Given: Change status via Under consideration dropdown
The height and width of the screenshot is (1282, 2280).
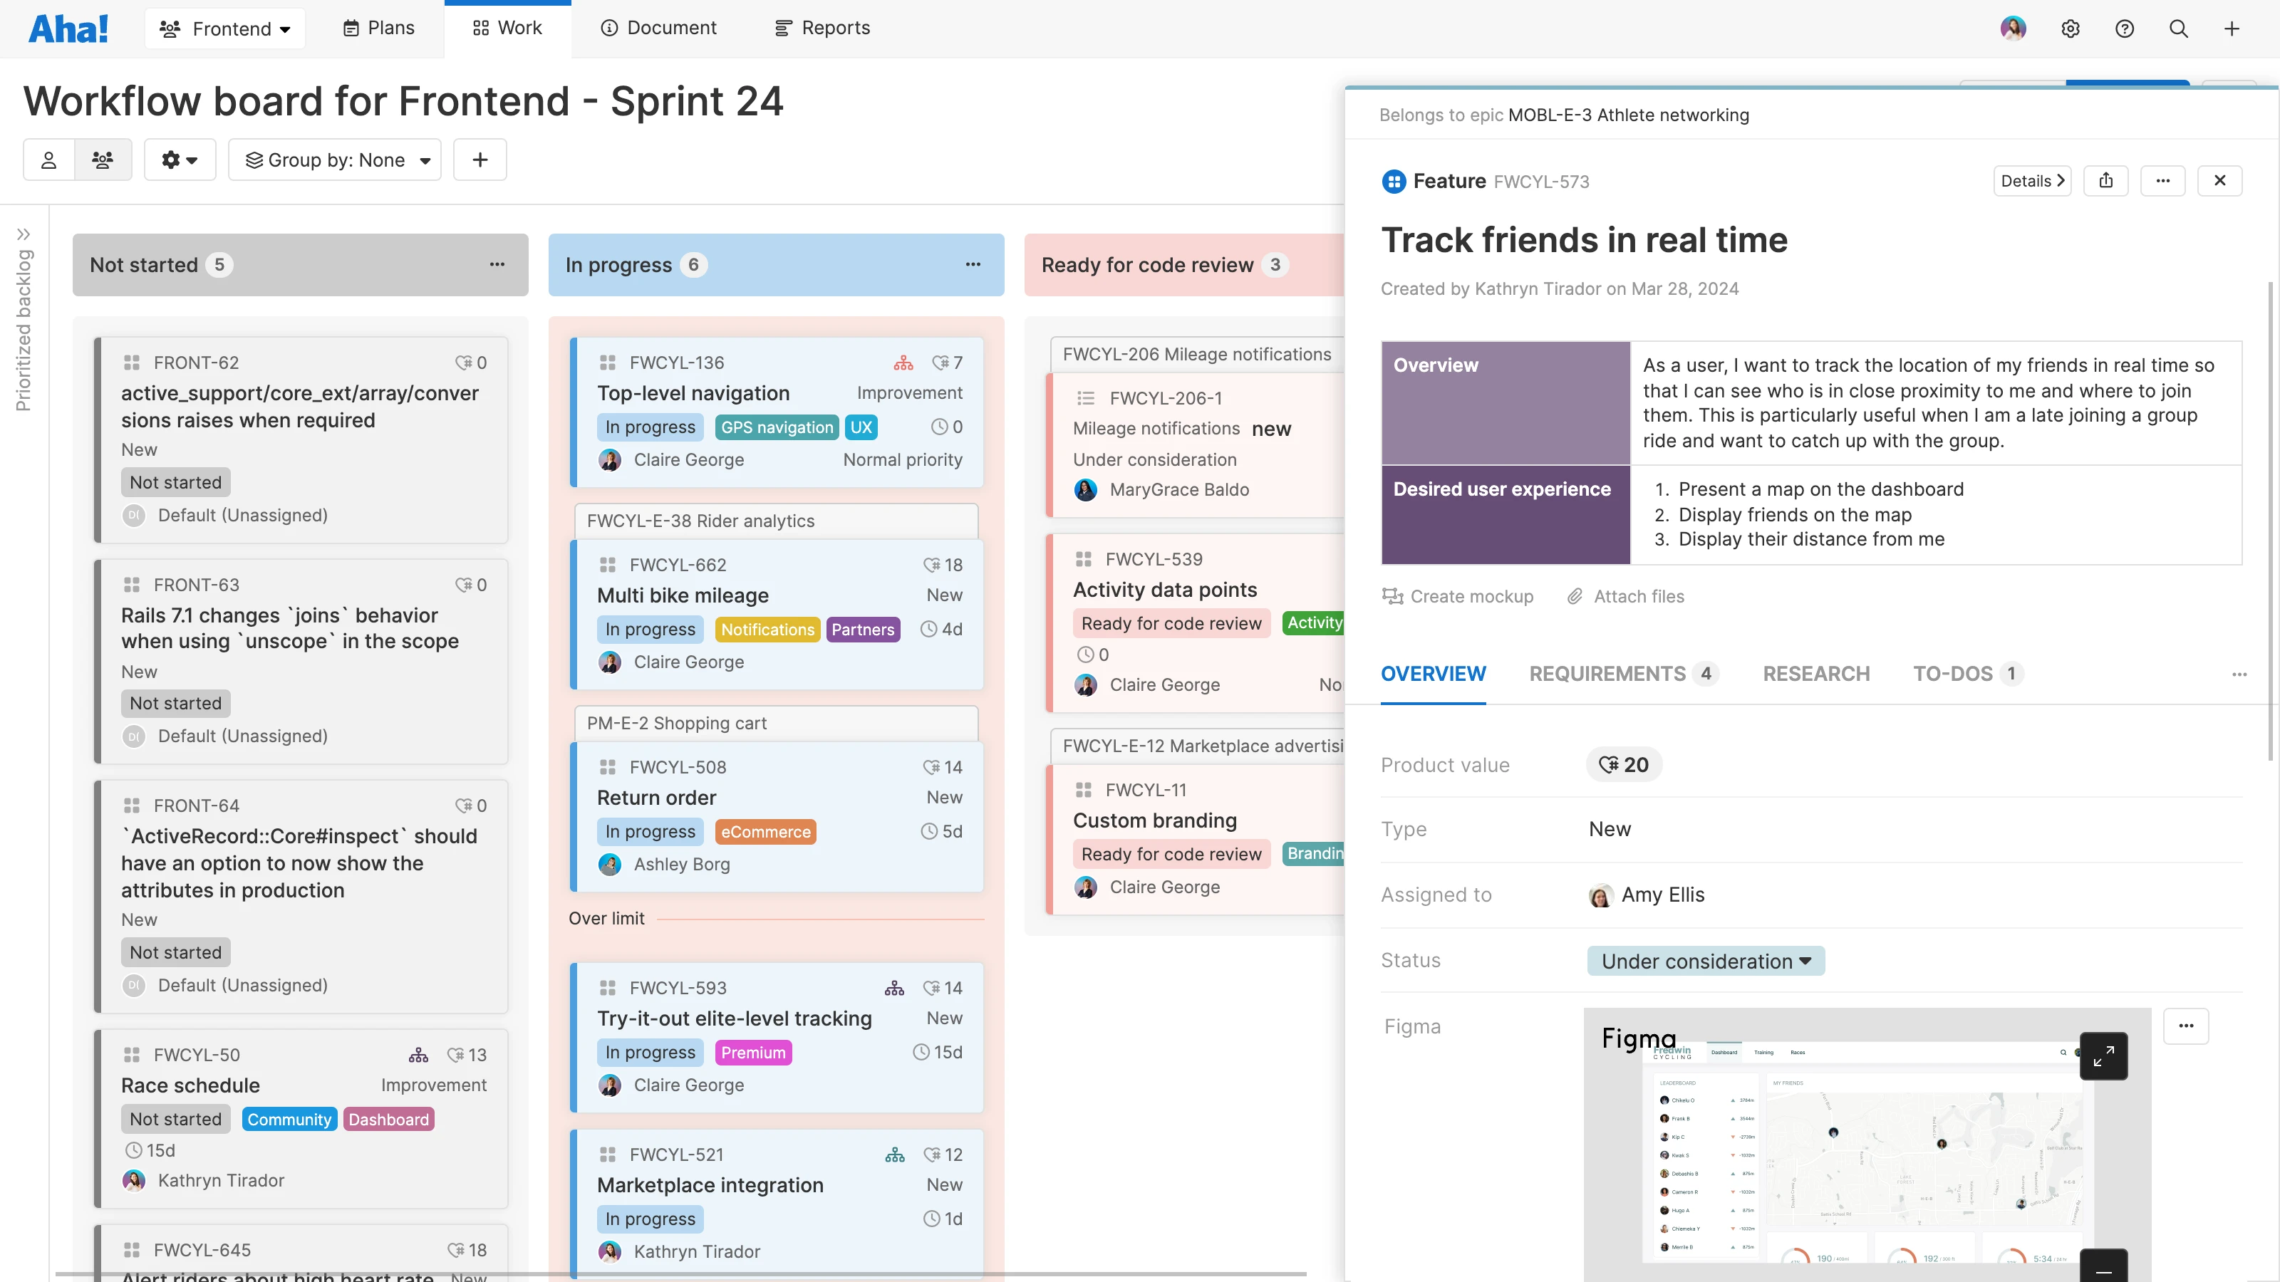Looking at the screenshot, I should coord(1705,961).
